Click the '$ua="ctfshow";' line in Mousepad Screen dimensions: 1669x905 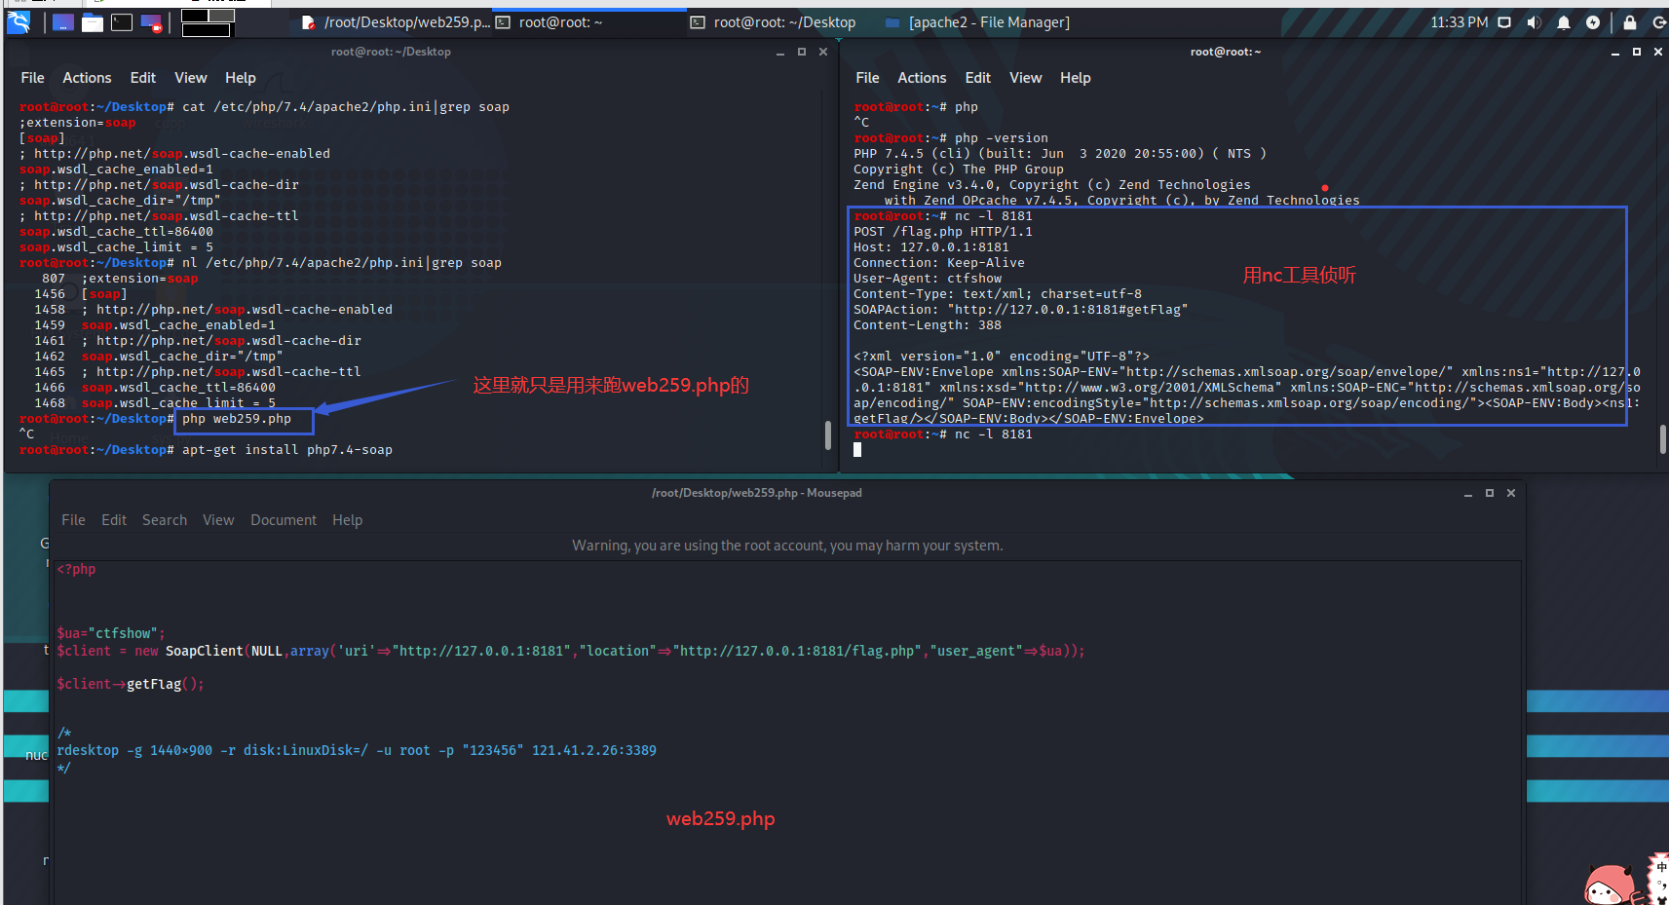tap(111, 633)
